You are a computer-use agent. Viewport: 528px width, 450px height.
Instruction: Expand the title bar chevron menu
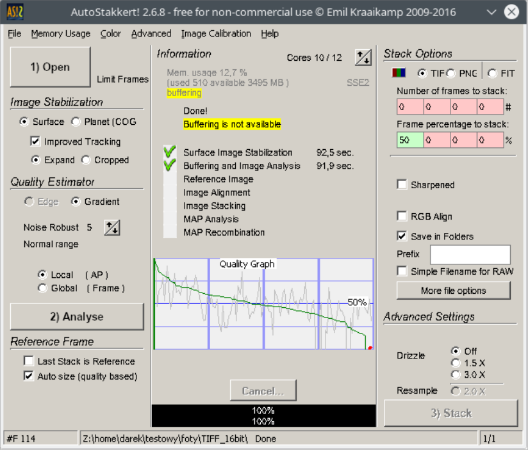pos(491,12)
